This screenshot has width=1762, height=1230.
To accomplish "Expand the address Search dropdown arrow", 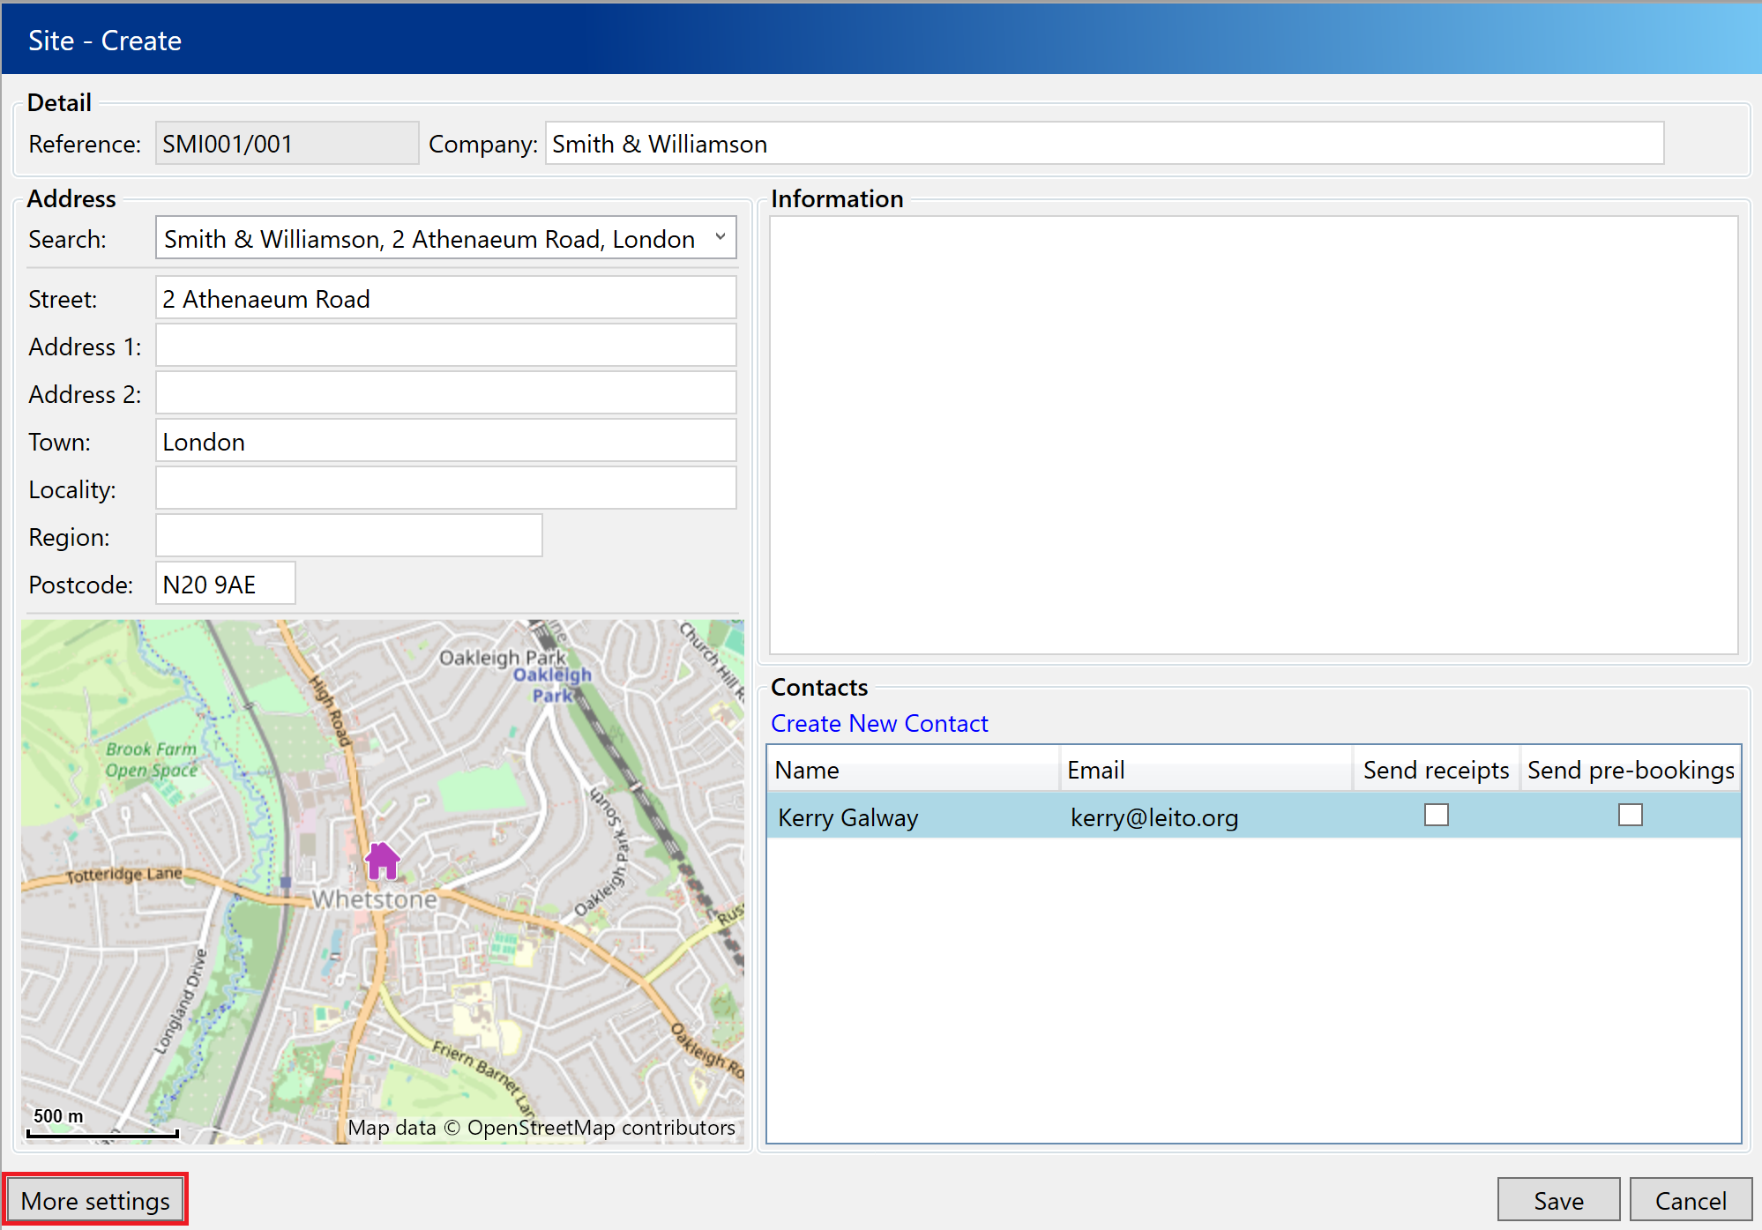I will pyautogui.click(x=720, y=238).
